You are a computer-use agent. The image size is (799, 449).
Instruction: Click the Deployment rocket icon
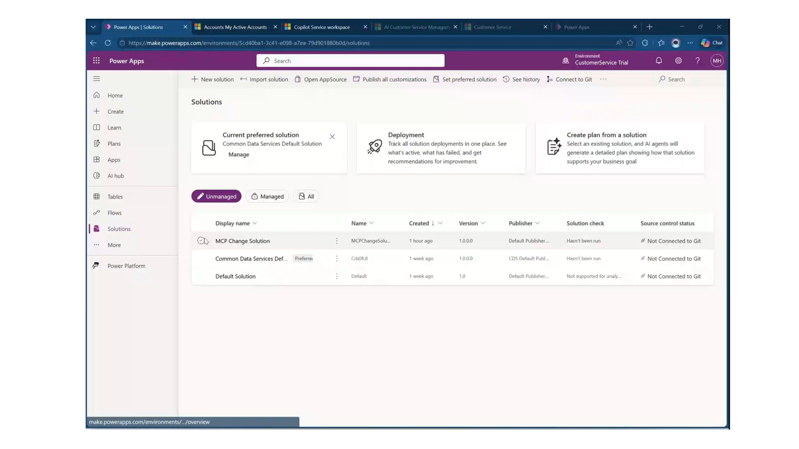[375, 147]
